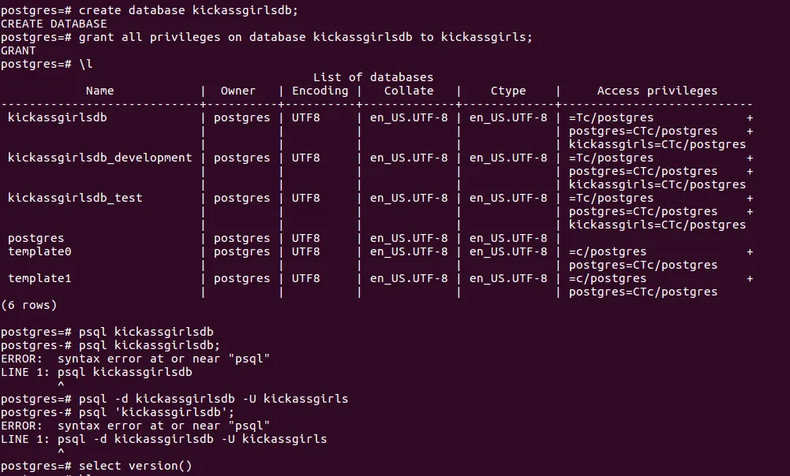The image size is (790, 476).
Task: Click the 'Name' column header
Action: click(x=99, y=91)
